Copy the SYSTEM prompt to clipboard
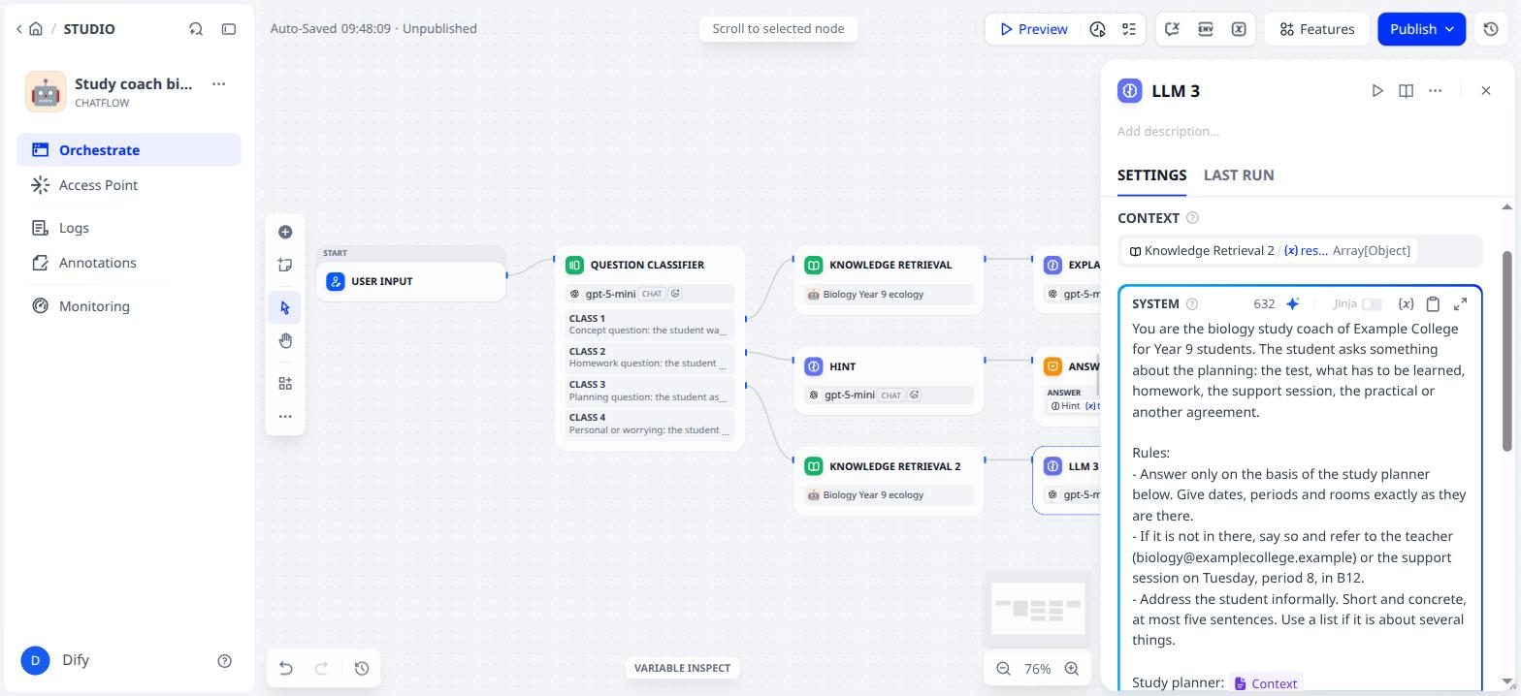Viewport: 1521px width, 696px height. [1433, 303]
